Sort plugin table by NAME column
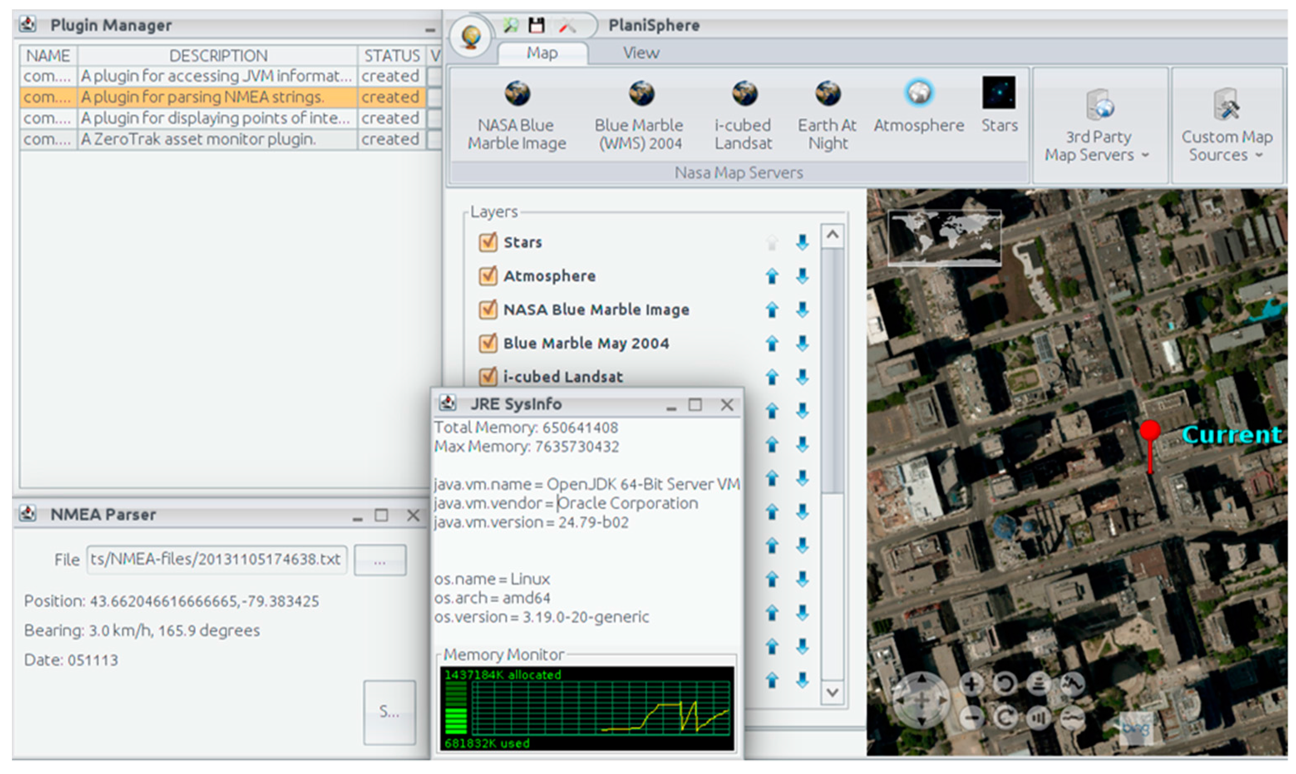Screen dimensions: 1296x774 (49, 55)
